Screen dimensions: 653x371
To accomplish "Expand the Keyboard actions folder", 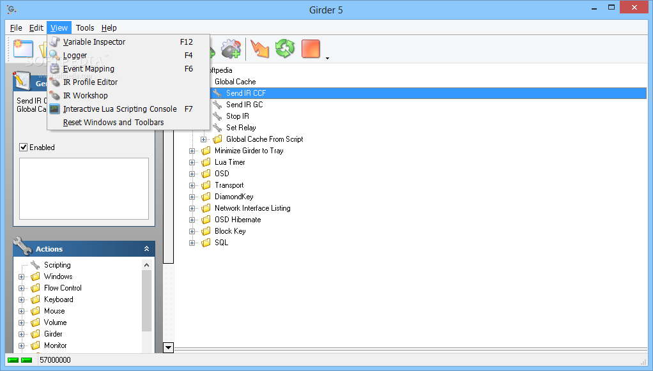I will coord(22,299).
